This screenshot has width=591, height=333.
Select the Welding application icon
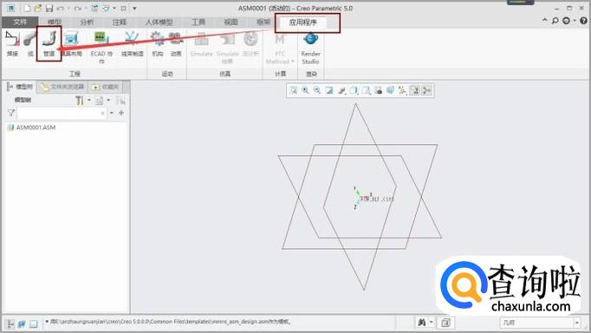(x=12, y=43)
